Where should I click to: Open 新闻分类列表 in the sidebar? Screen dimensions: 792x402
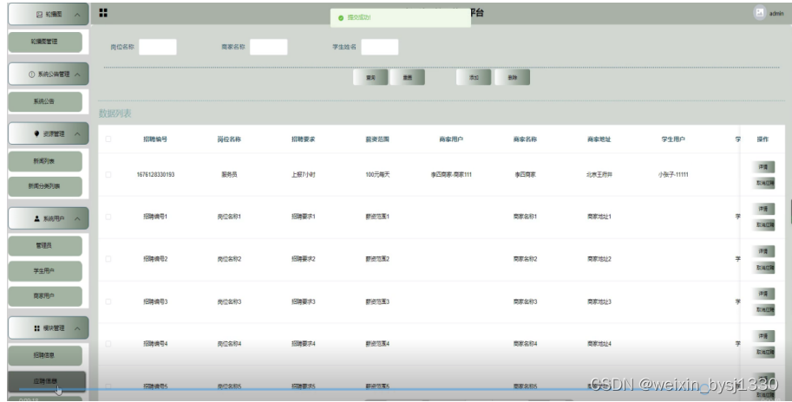pyautogui.click(x=45, y=186)
